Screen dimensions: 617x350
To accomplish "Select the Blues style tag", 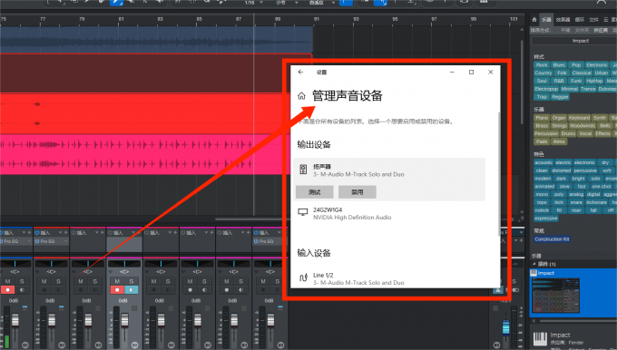I will coord(559,65).
